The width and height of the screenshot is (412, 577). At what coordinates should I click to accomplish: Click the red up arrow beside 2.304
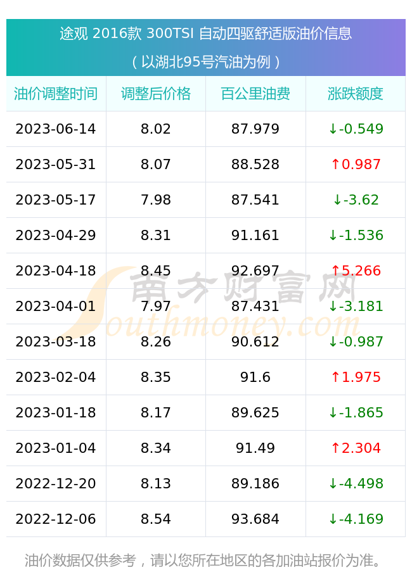(x=335, y=448)
